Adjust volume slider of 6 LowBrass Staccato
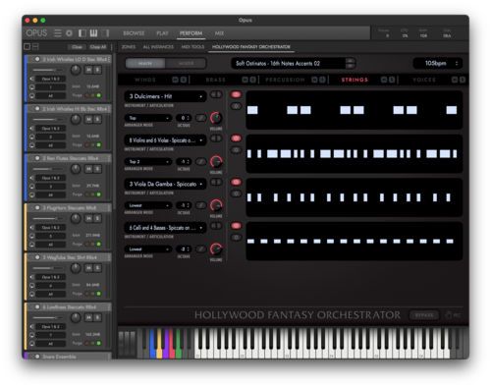This screenshot has width=491, height=388. 48,317
